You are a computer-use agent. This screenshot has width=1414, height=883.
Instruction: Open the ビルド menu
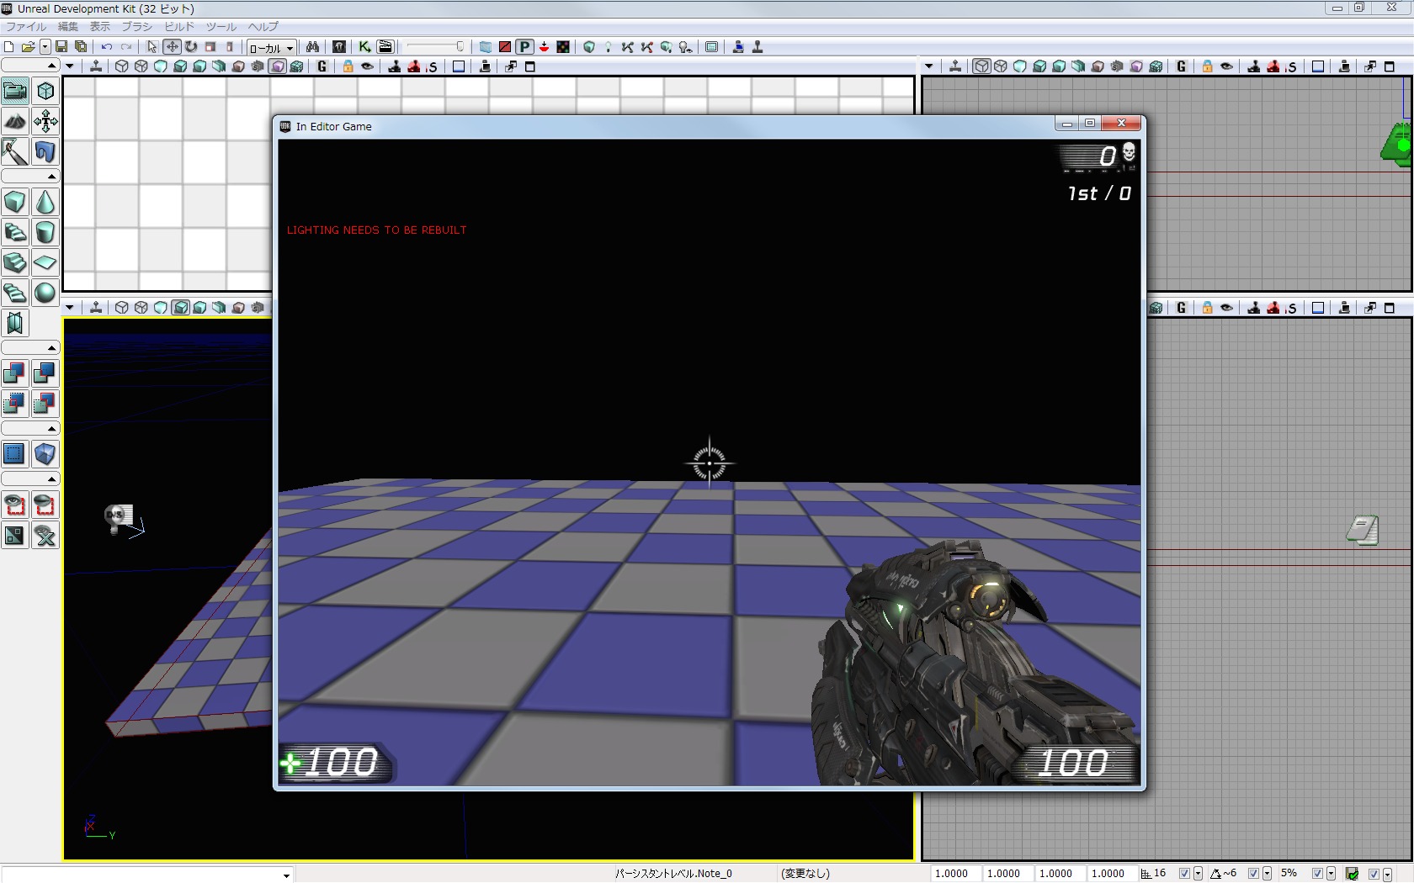coord(179,27)
